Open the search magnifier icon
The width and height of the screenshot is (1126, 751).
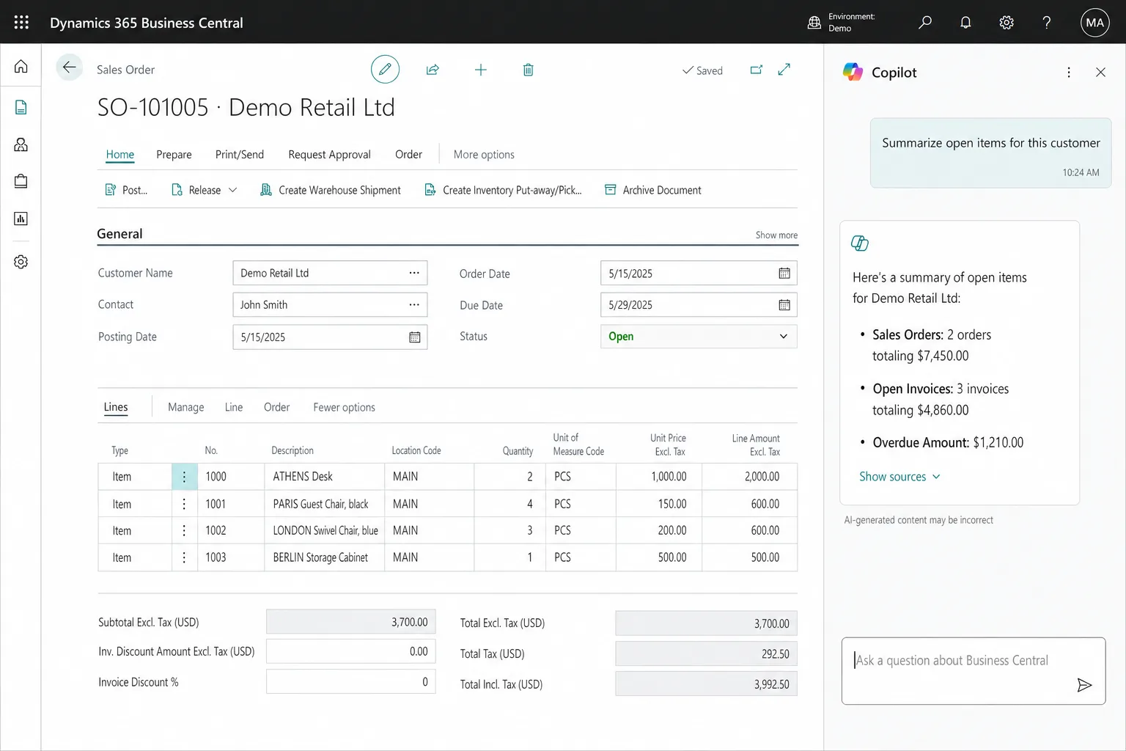tap(925, 22)
